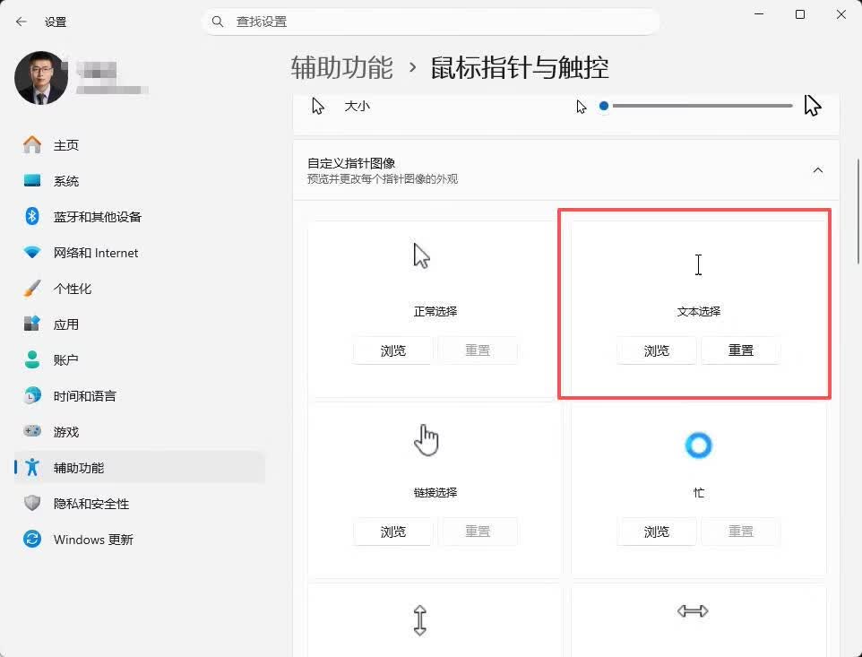Collapse the 自定义指针图像 section chevron

(818, 170)
